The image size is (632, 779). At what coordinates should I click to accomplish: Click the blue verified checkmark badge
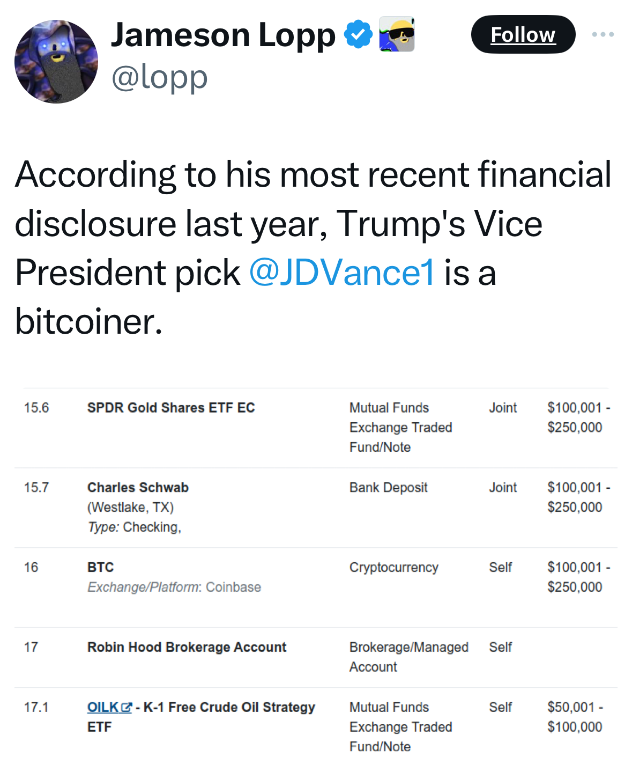[358, 34]
